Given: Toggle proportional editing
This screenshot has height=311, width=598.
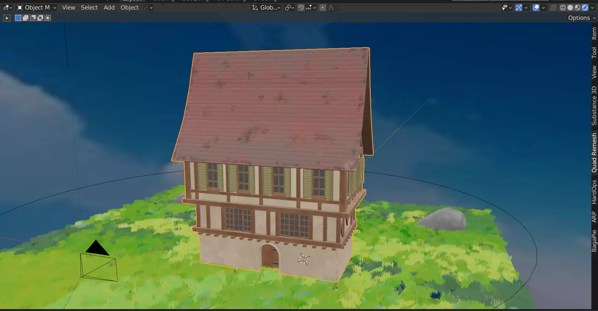Looking at the screenshot, I should [323, 7].
